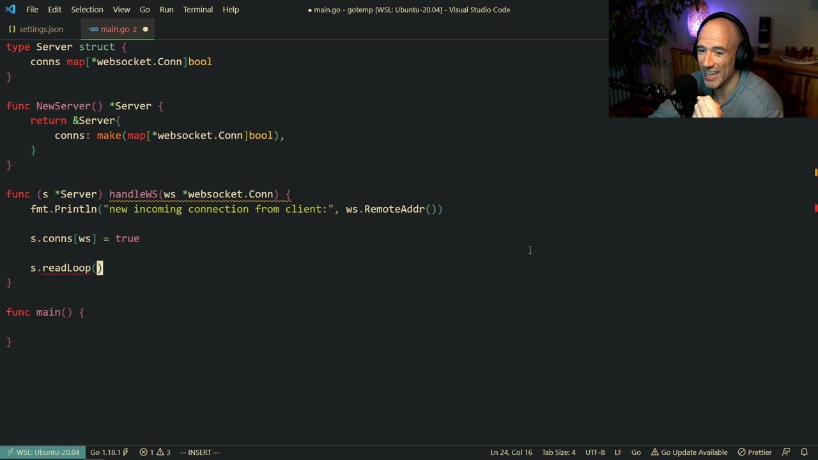The image size is (818, 460).
Task: Open the View menu
Action: [x=121, y=10]
